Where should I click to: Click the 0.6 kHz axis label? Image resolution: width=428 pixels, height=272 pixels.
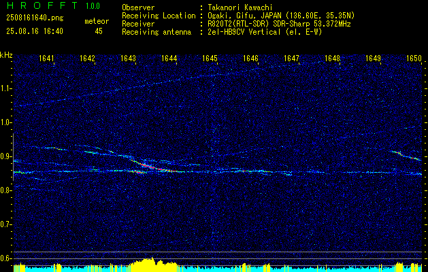[5, 258]
